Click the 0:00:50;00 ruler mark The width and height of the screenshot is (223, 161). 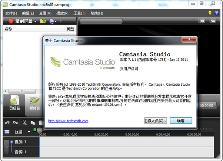pyautogui.click(x=194, y=135)
